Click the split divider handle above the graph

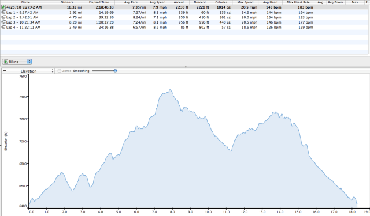pyautogui.click(x=186, y=67)
